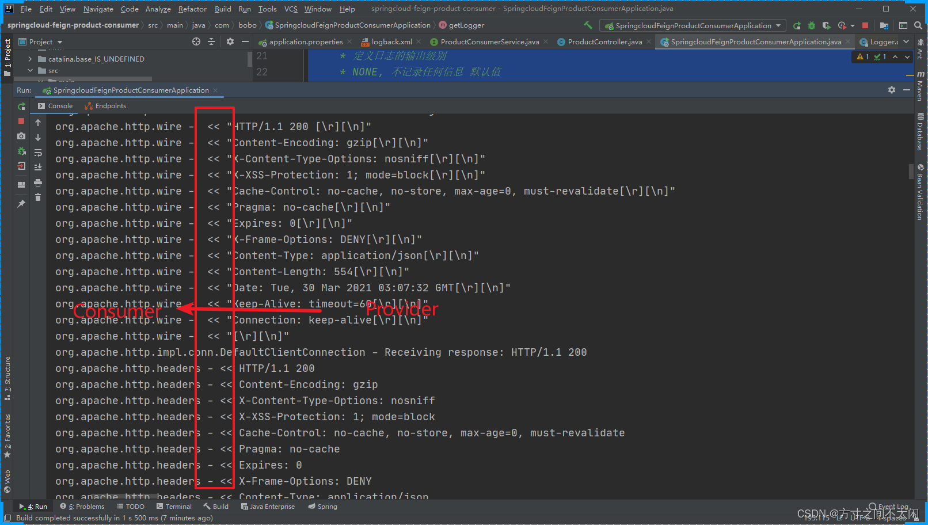Viewport: 928px width, 525px height.
Task: Open the Project view dropdown
Action: [40, 41]
